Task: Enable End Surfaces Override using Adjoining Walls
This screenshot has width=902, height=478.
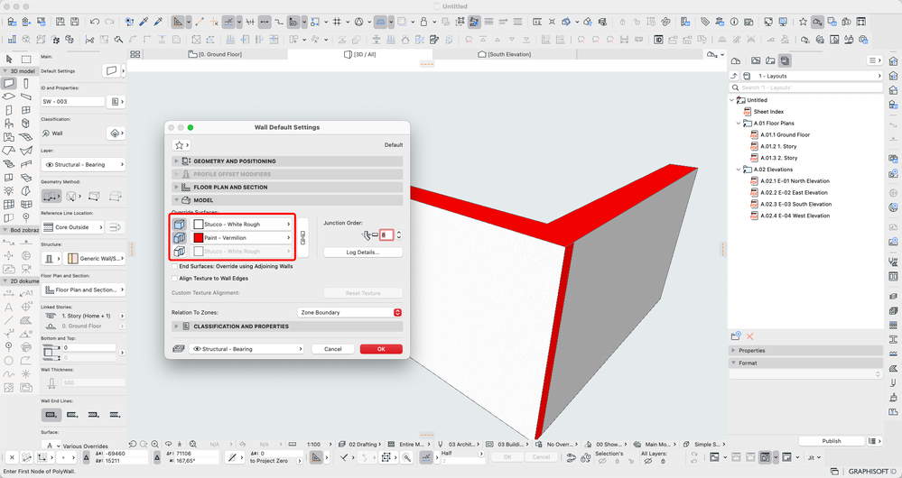Action: (175, 266)
